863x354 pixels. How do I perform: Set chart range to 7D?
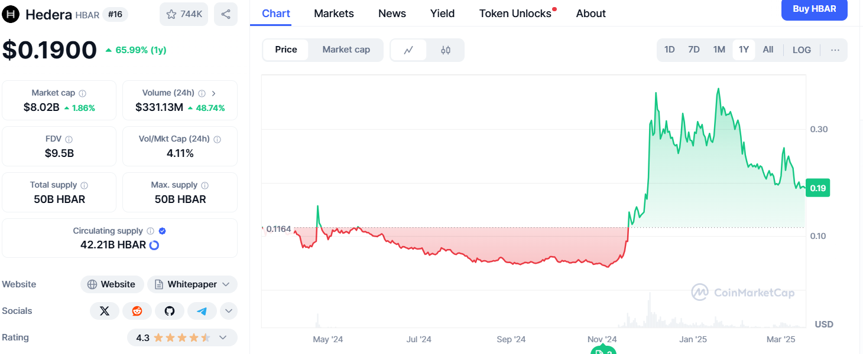(x=694, y=50)
